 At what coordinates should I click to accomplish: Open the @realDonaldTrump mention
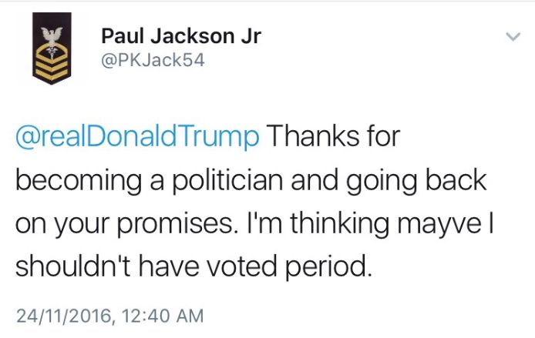[137, 138]
